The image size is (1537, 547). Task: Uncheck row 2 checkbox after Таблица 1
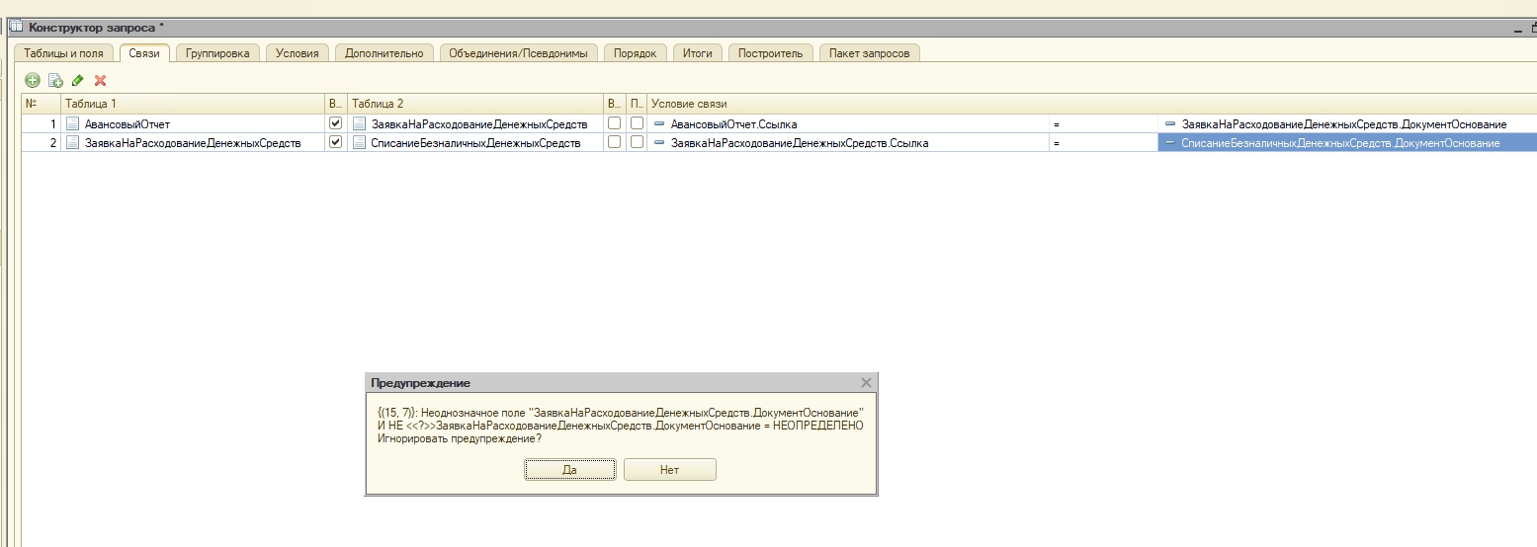click(335, 142)
